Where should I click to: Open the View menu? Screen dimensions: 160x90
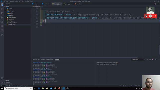click(x=16, y=1)
